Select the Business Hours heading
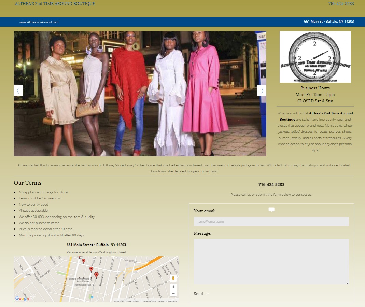 [315, 88]
